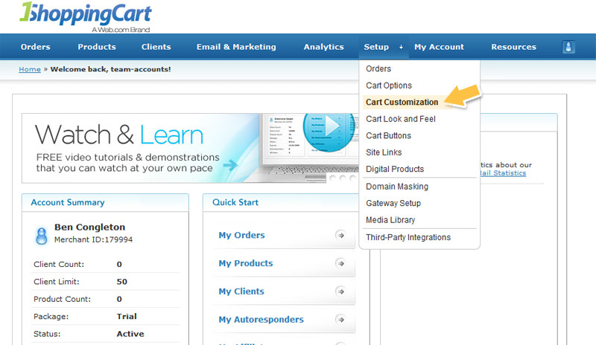
Task: Click the arrow icon beside My Products
Action: click(340, 263)
